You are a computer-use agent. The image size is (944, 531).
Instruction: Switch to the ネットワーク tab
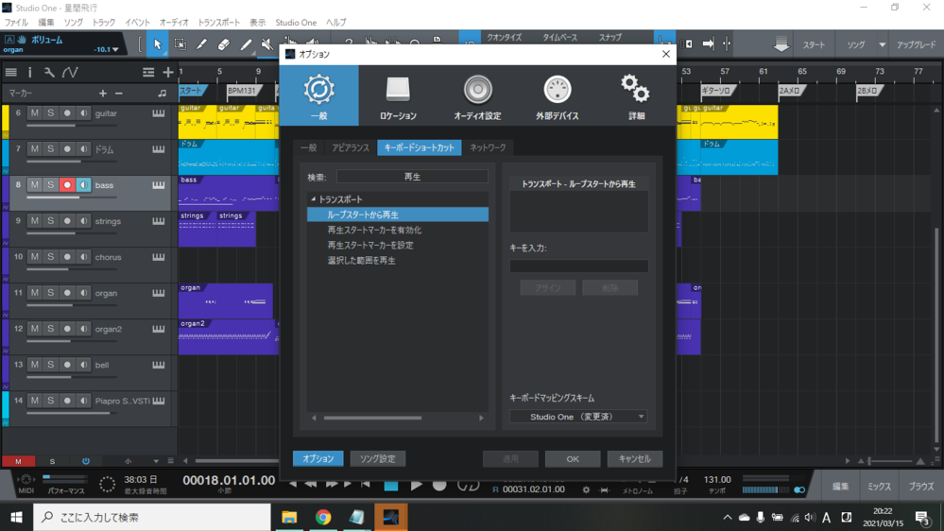(488, 147)
